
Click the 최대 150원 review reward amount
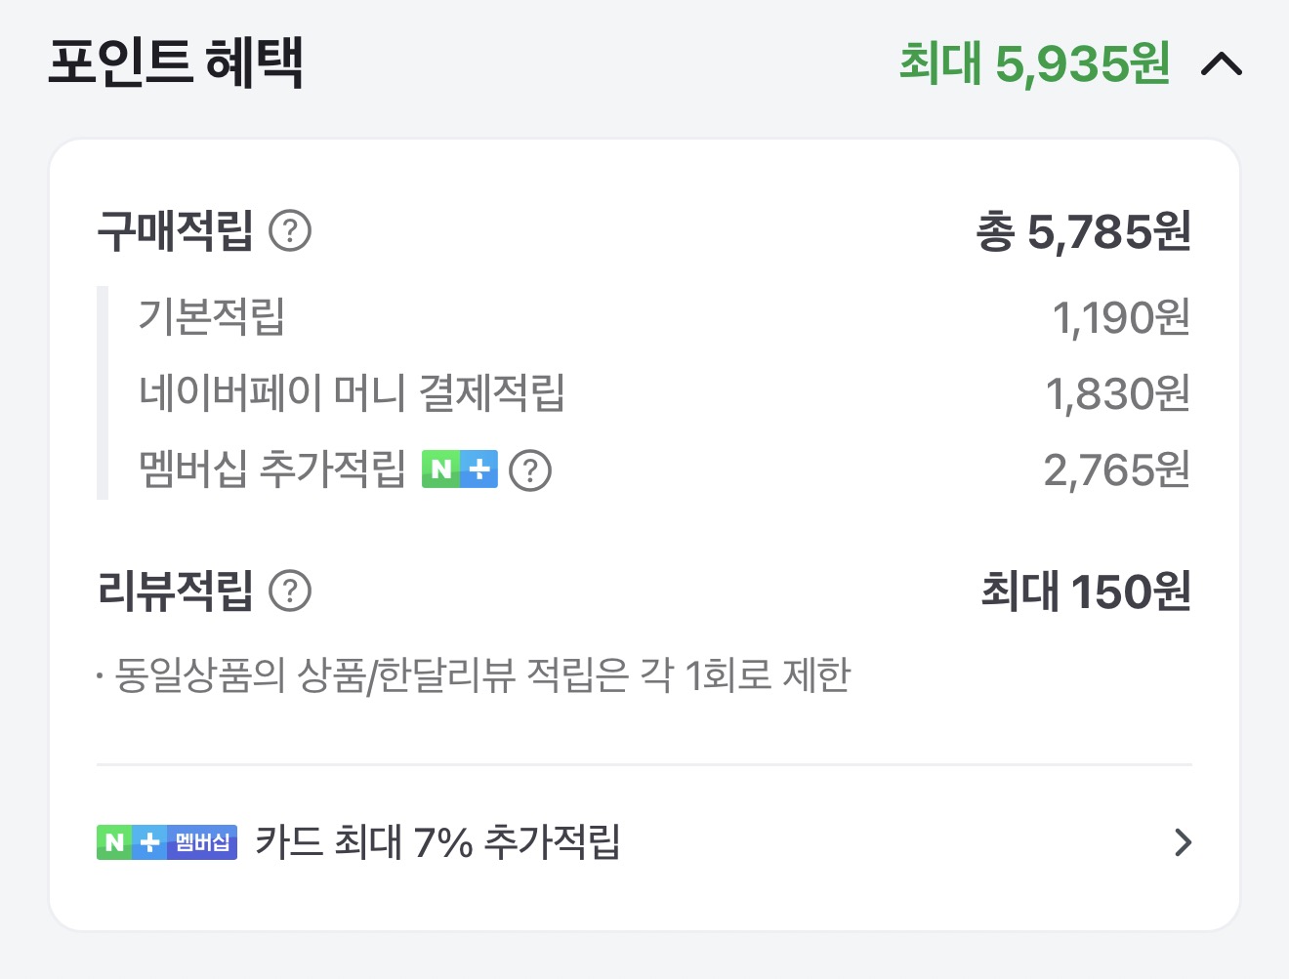pos(1085,591)
